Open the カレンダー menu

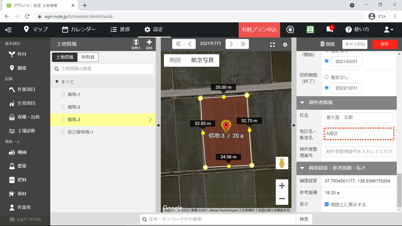pos(79,30)
